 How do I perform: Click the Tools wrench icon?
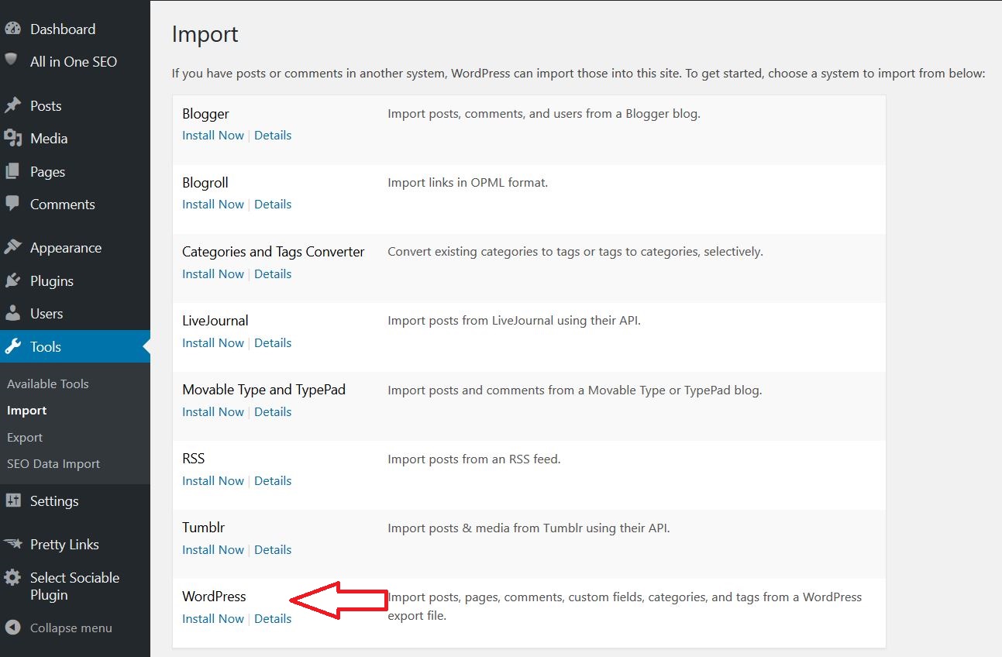click(12, 346)
